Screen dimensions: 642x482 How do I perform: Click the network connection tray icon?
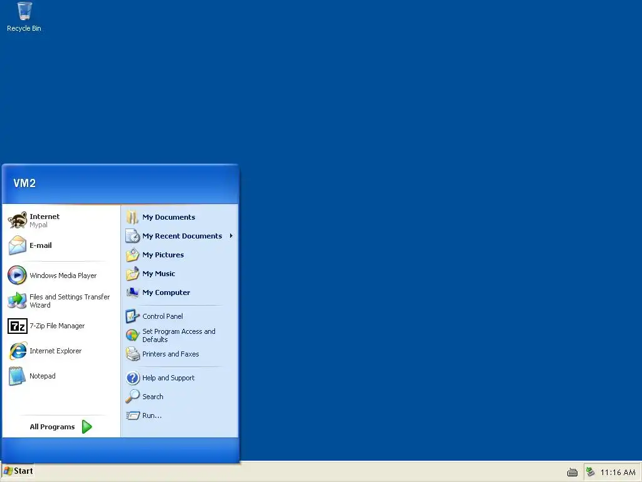click(x=591, y=472)
